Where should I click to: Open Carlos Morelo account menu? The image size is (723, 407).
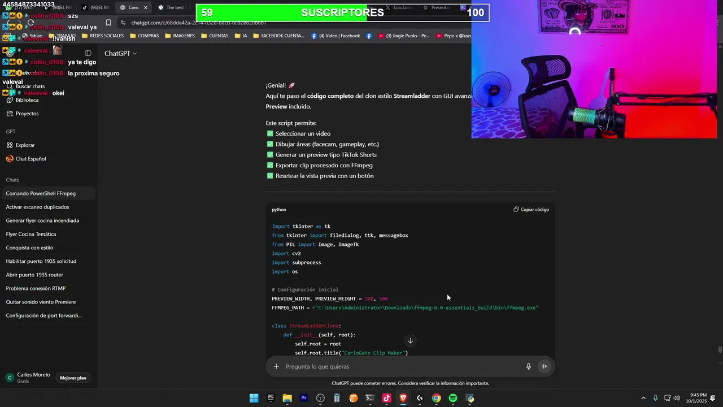point(28,378)
